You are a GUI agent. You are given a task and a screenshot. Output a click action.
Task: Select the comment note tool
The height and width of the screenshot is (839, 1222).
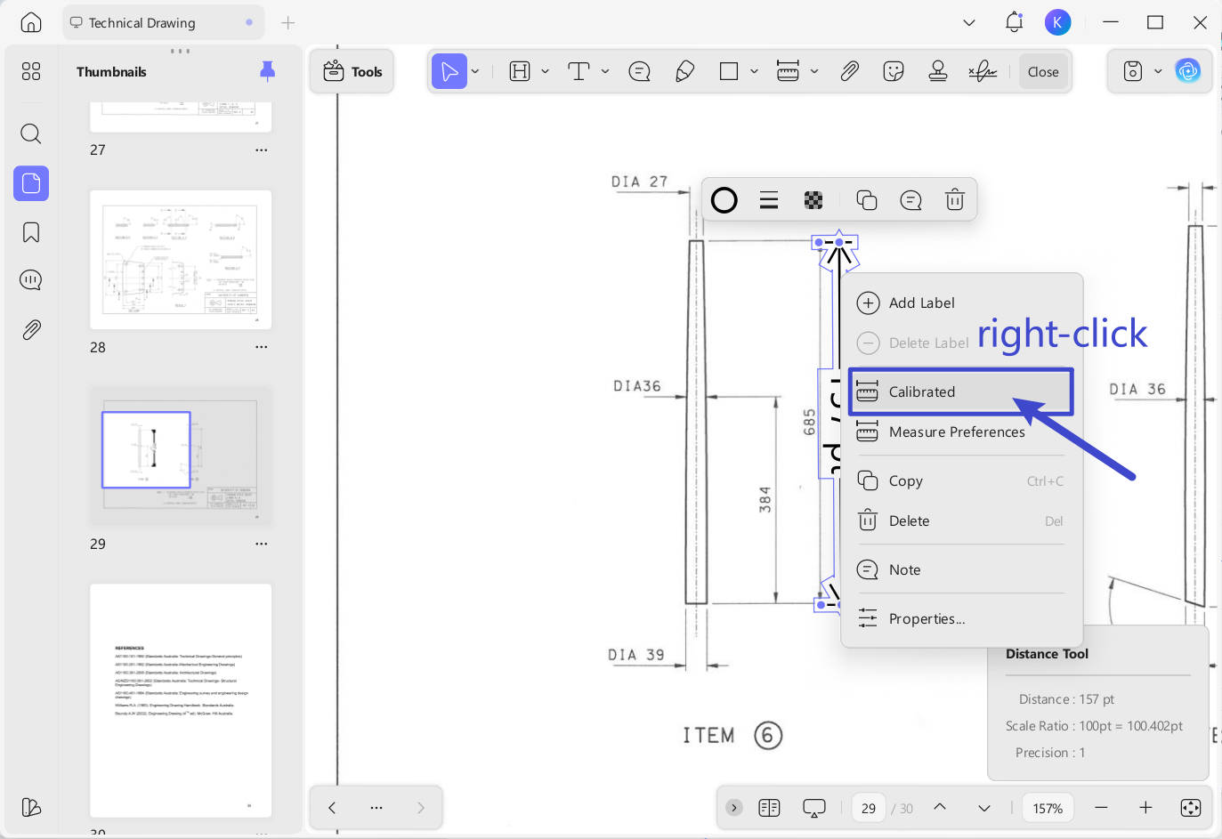click(639, 71)
